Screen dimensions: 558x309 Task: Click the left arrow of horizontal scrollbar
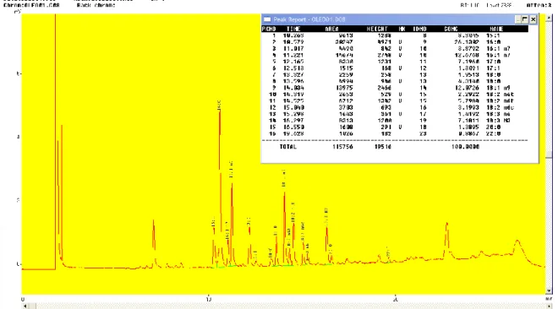point(25,306)
